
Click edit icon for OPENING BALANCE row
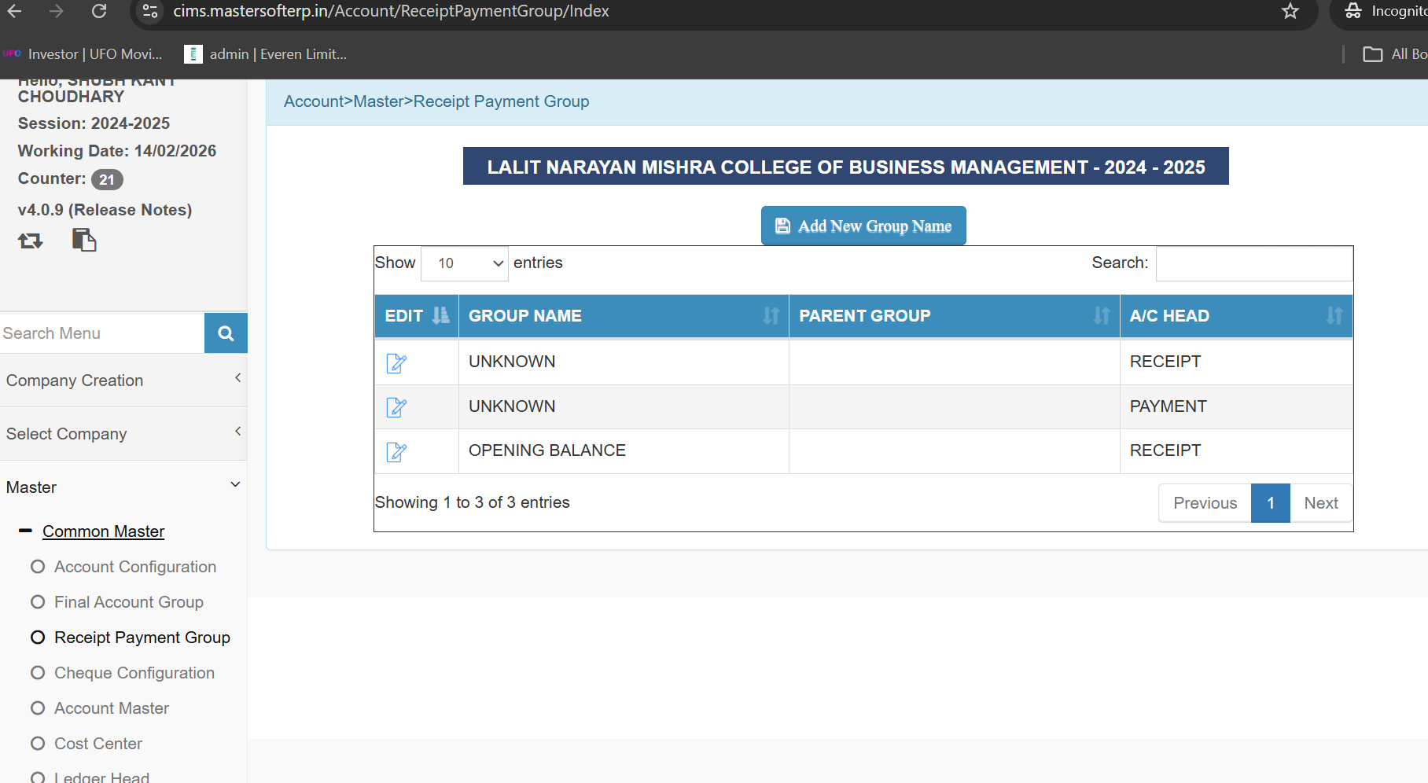tap(396, 452)
